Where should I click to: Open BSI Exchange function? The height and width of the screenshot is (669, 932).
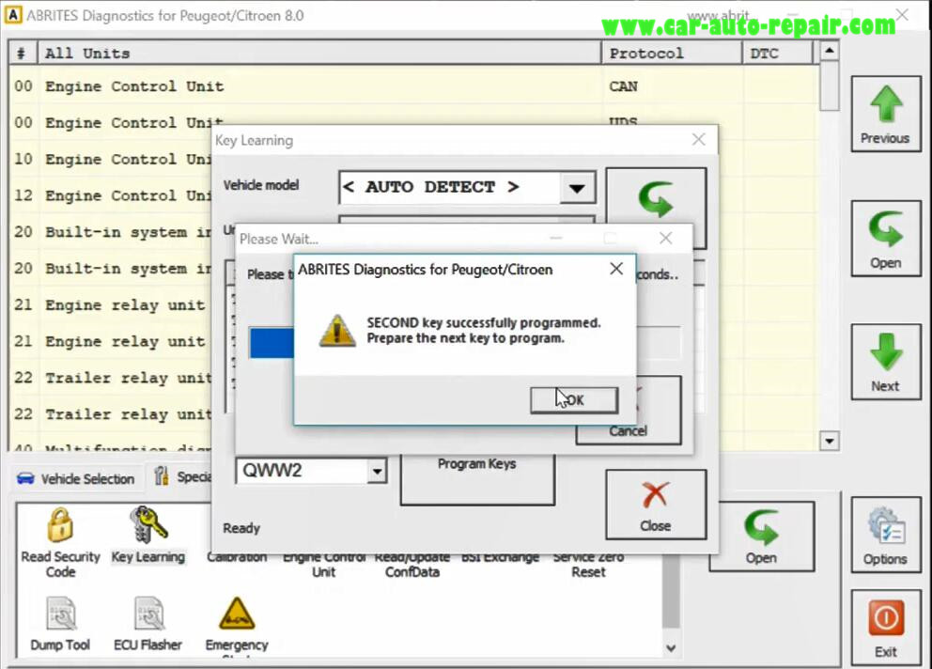pos(501,558)
